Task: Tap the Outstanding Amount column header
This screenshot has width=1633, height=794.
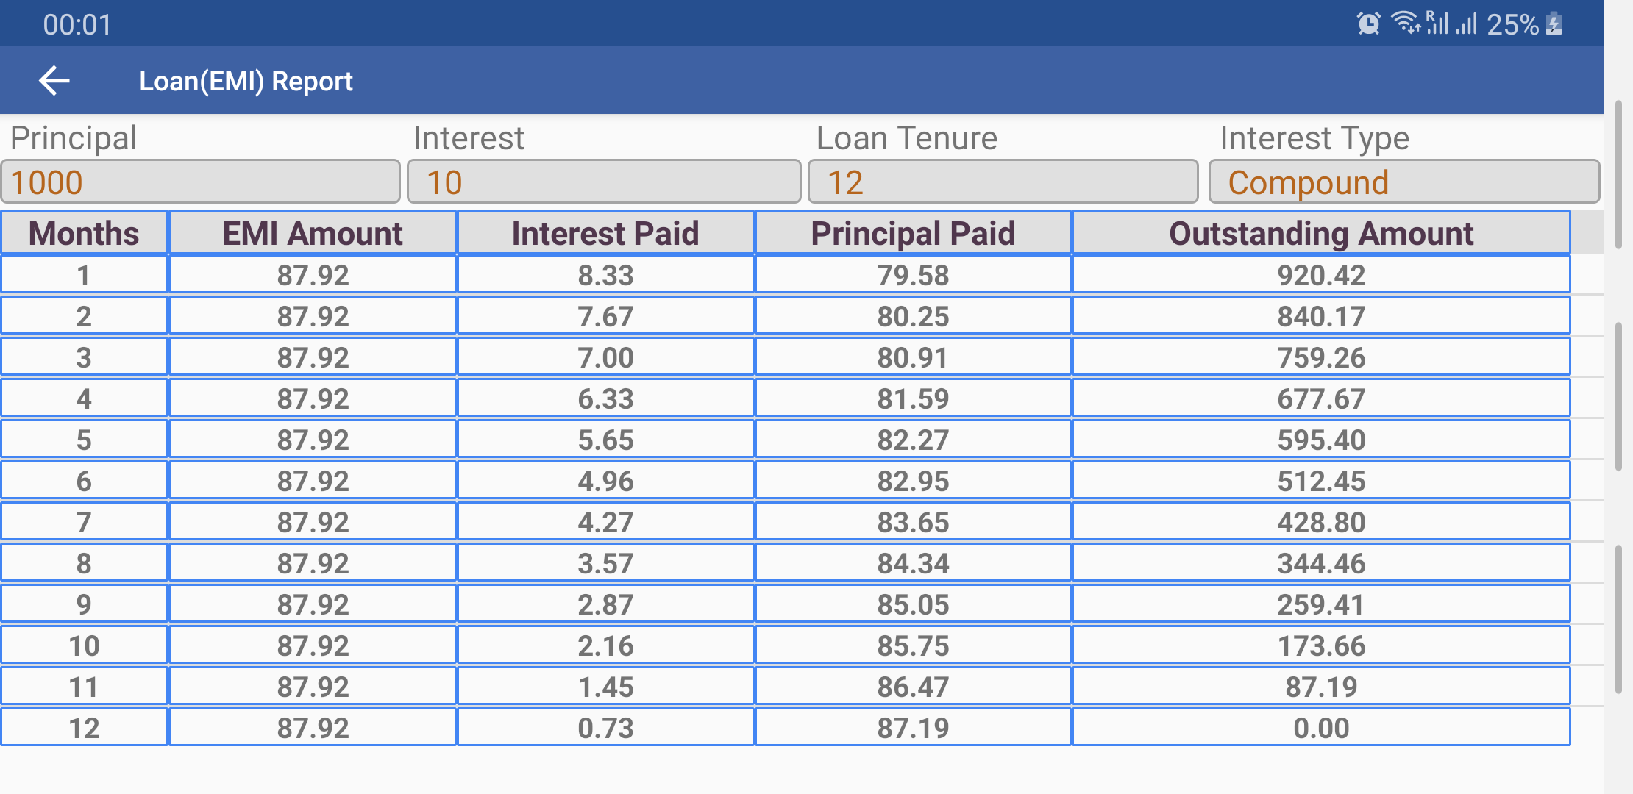Action: pos(1321,233)
